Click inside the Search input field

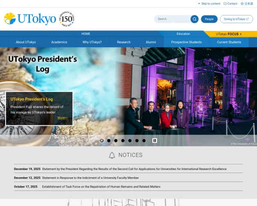click(173, 19)
